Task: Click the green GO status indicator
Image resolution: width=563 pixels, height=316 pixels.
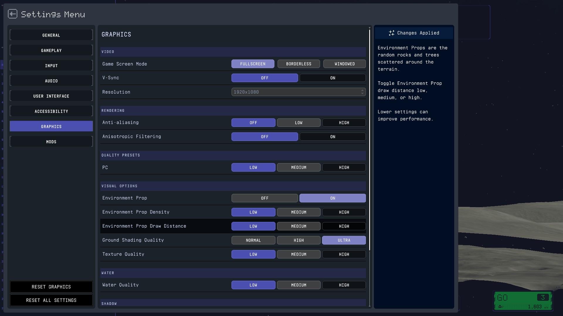Action: point(523,300)
